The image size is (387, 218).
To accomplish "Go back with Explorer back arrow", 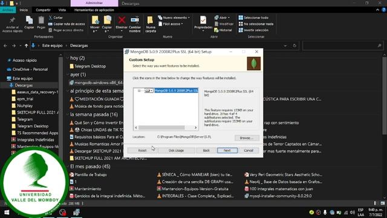I will pyautogui.click(x=5, y=46).
